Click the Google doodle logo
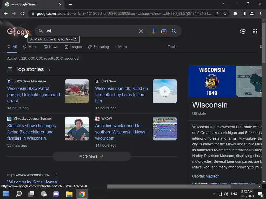Screen dimensions: 266x199 point(18,31)
